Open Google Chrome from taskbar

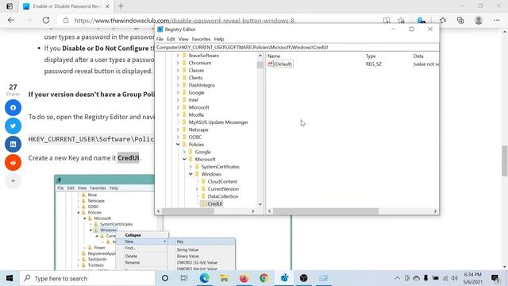264,278
